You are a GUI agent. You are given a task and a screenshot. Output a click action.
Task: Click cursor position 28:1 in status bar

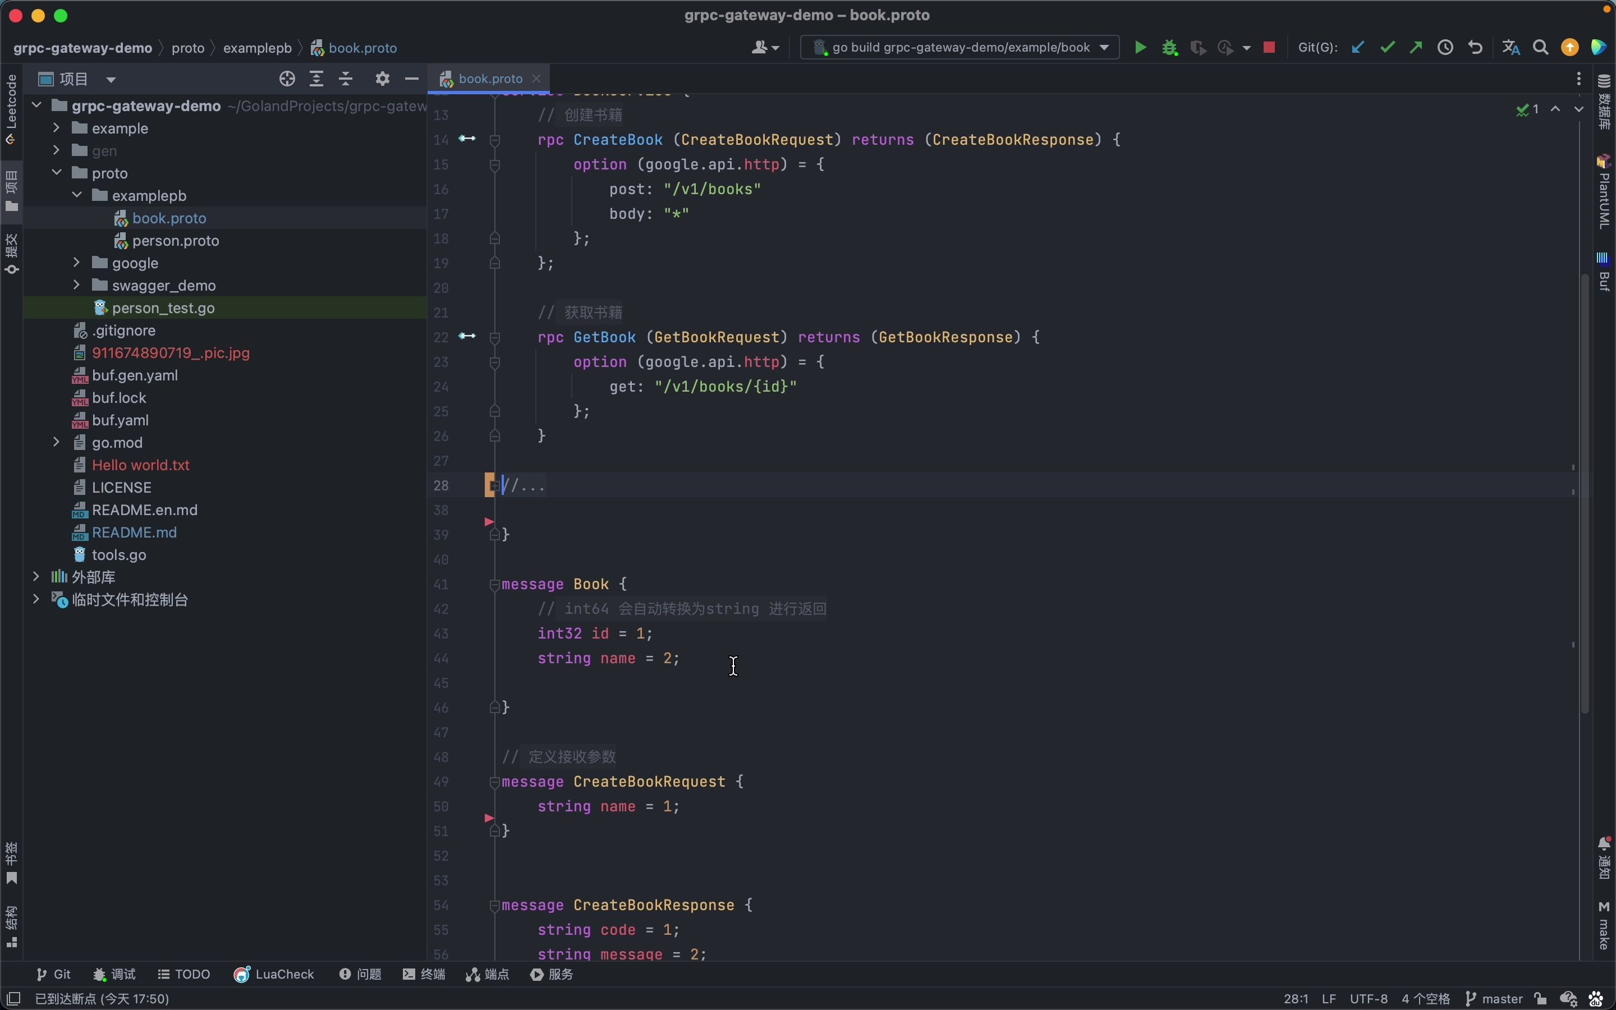1296,999
